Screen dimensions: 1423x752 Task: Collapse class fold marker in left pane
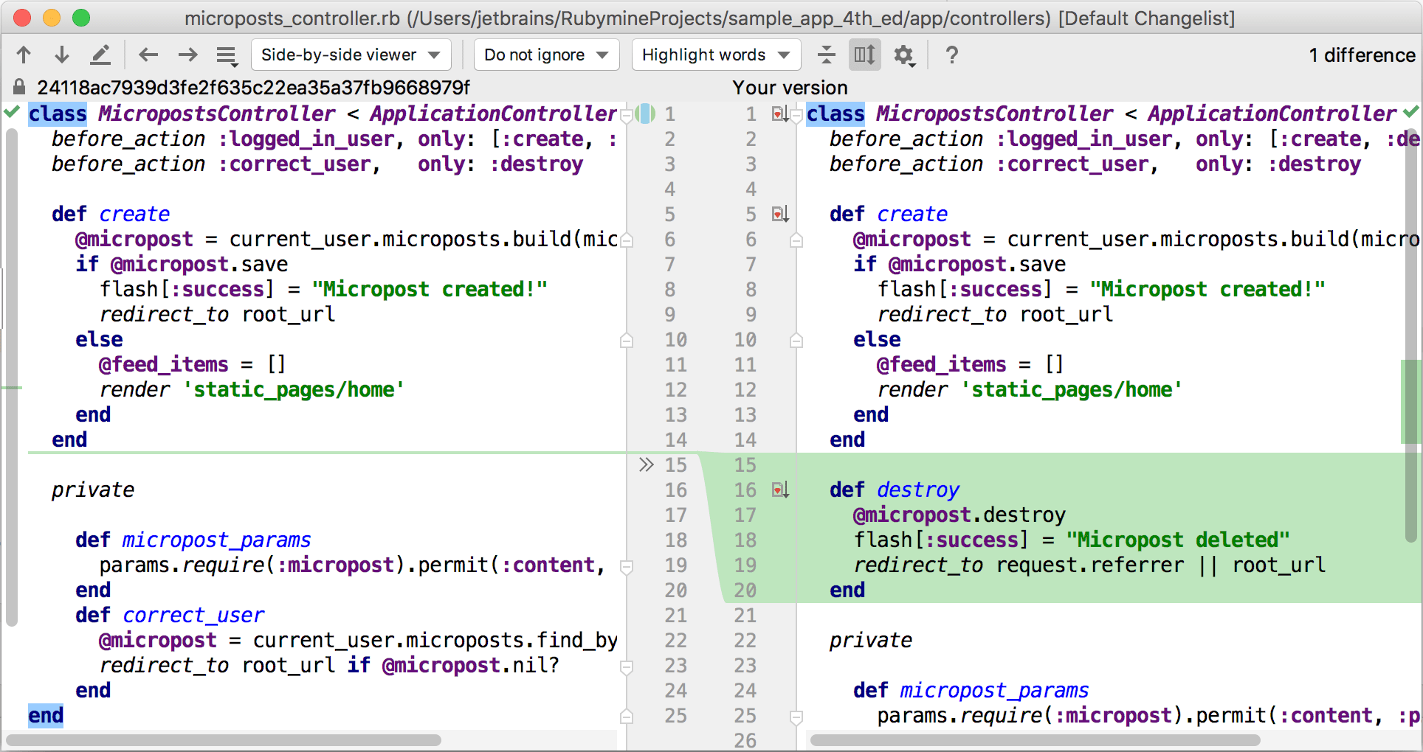(627, 116)
